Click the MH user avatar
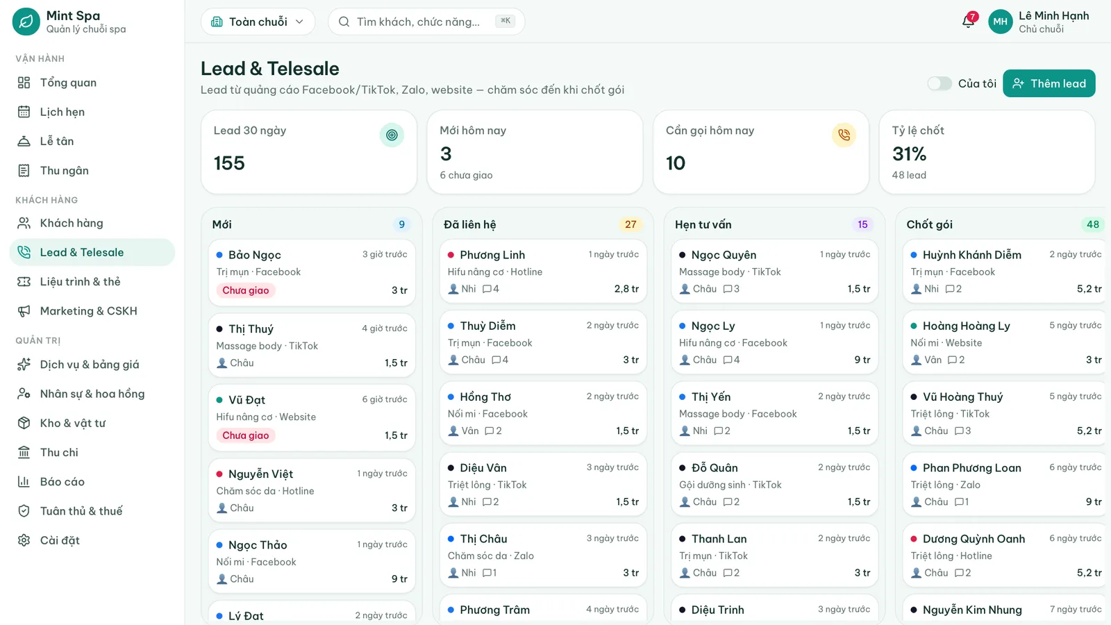 click(1000, 22)
